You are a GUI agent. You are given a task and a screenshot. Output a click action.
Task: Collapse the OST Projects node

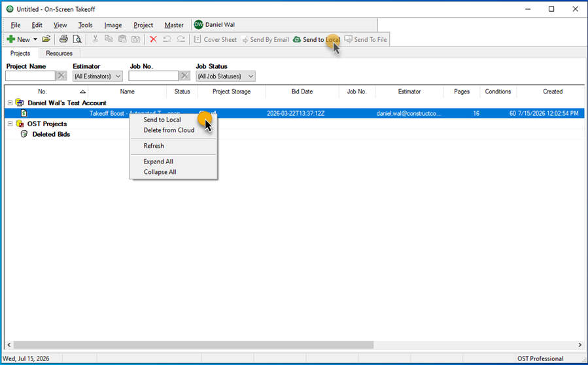click(x=10, y=124)
